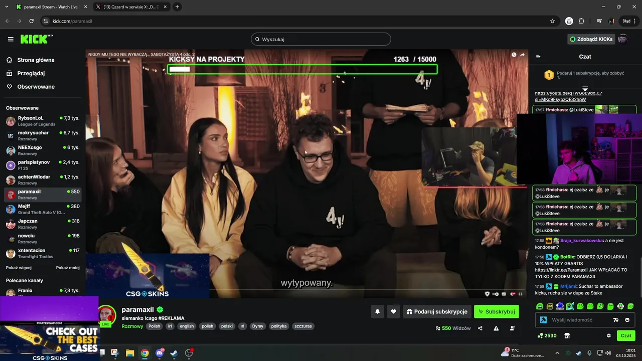Screen dimensions: 642x361
Task: Open chat settings gear
Action: pos(609,335)
